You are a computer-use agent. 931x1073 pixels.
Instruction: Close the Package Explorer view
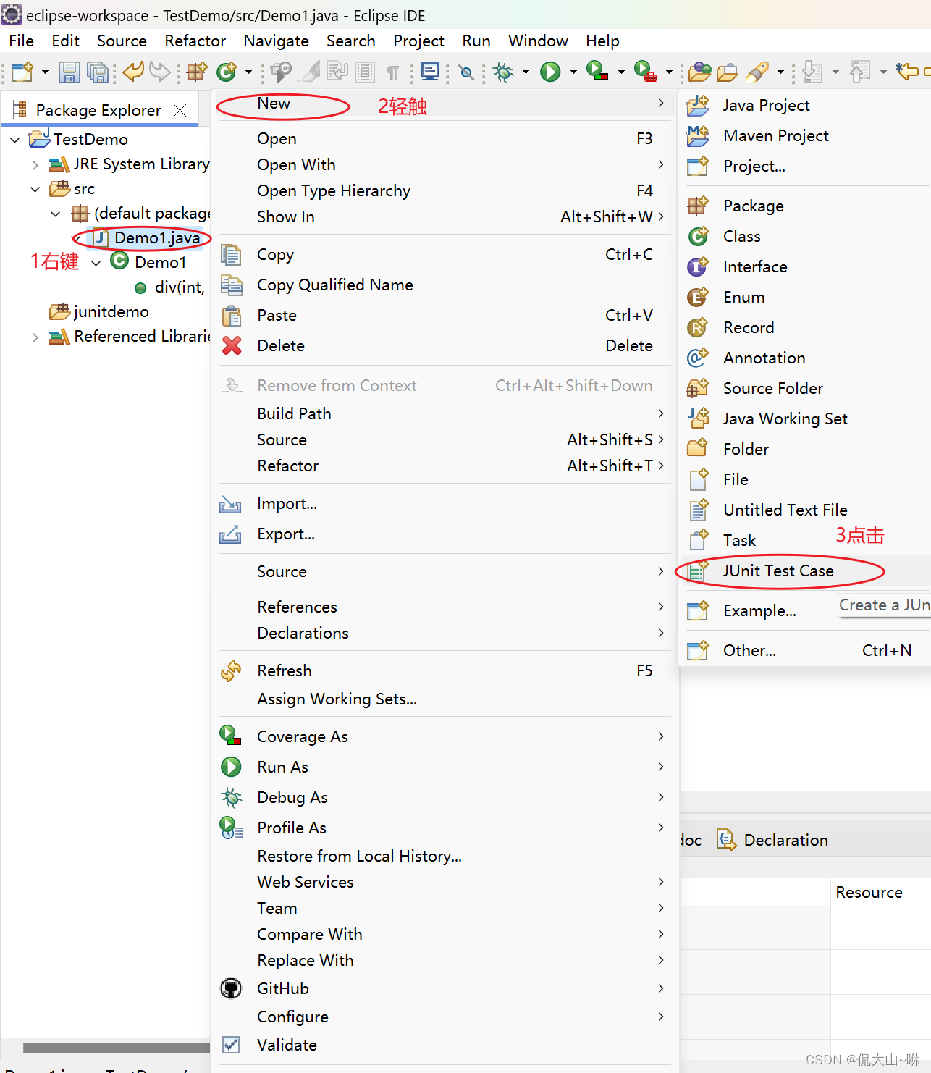point(180,110)
